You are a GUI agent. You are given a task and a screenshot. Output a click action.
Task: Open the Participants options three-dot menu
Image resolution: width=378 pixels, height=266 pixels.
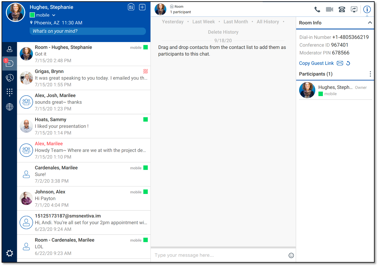pos(370,74)
